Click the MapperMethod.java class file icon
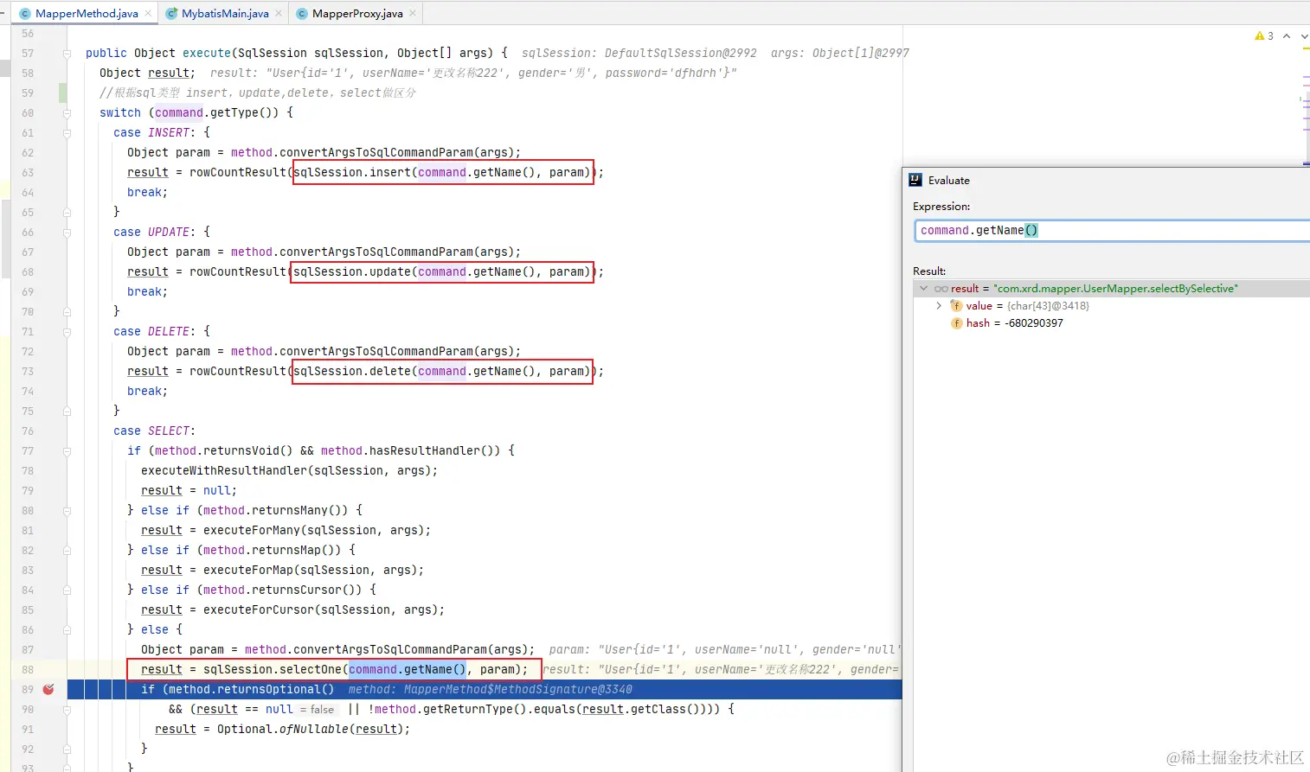This screenshot has height=772, width=1310. click(x=25, y=14)
